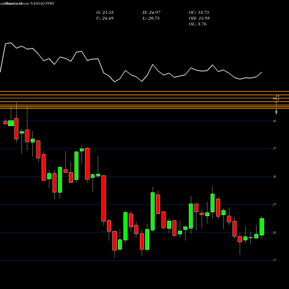Click the end point of the white indicator line

click(262, 72)
